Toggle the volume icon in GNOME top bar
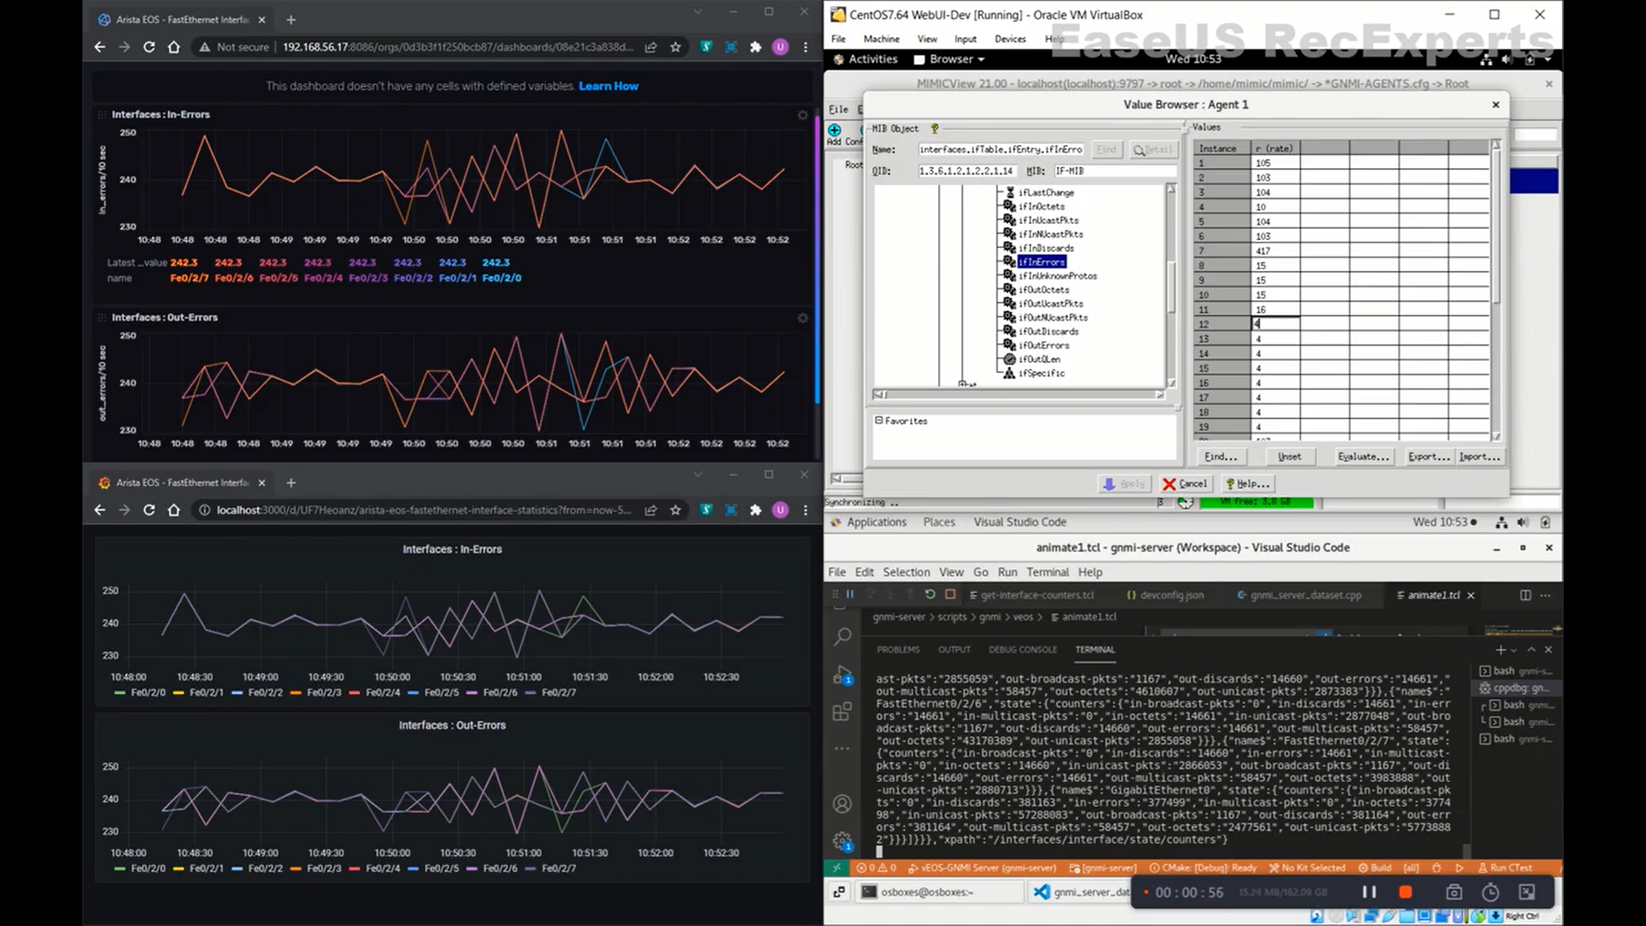The height and width of the screenshot is (926, 1646). [x=1507, y=59]
